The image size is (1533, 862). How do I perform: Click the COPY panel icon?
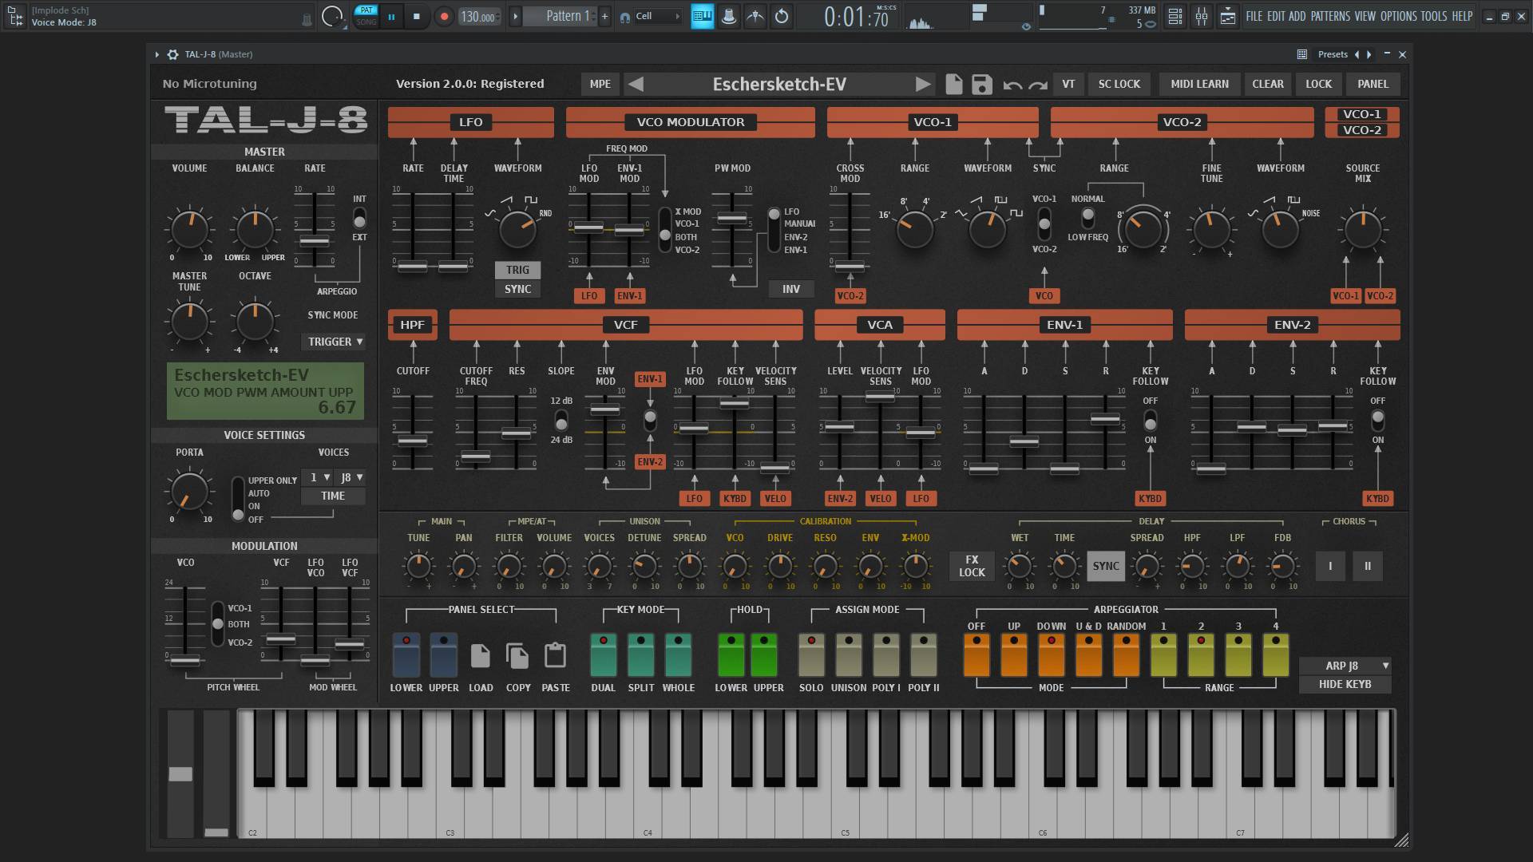click(x=517, y=655)
